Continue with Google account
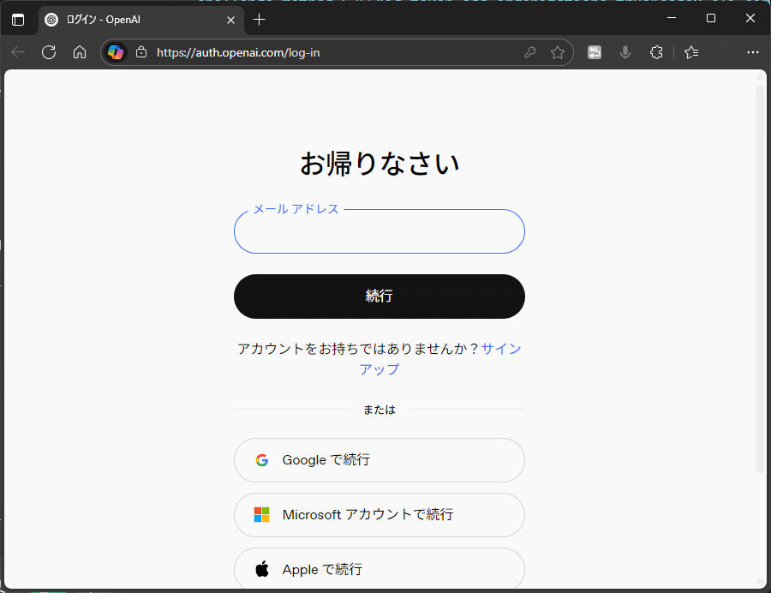 [x=379, y=460]
